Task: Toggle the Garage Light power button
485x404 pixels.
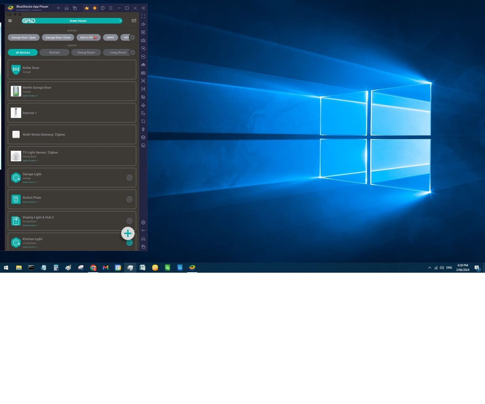Action: pyautogui.click(x=129, y=178)
